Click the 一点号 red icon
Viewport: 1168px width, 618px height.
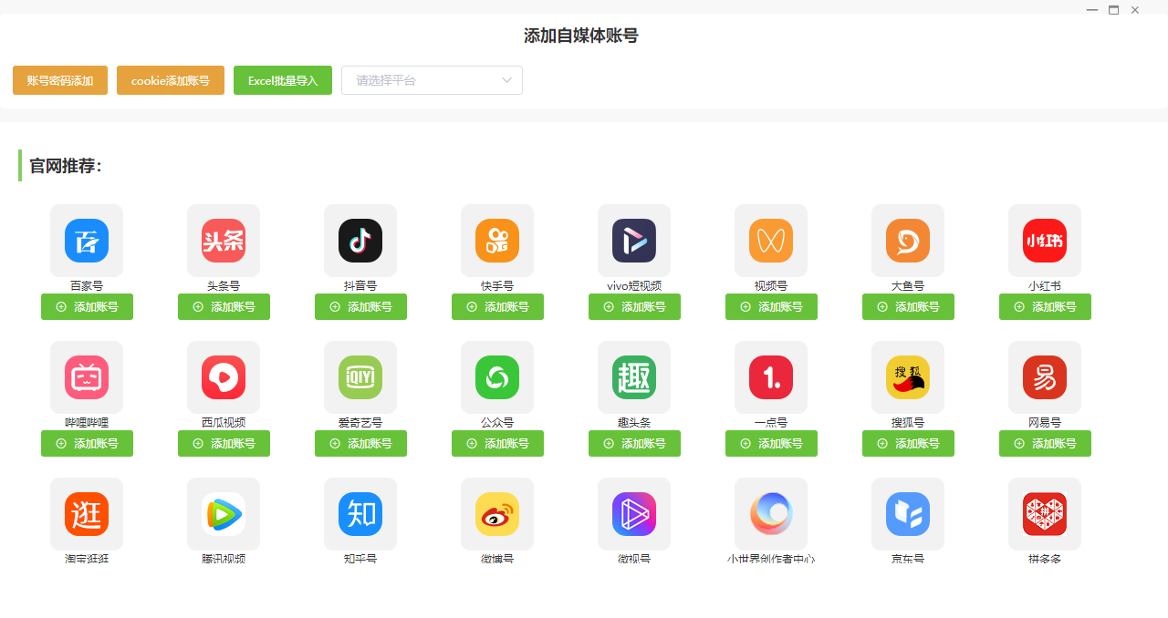(x=771, y=377)
